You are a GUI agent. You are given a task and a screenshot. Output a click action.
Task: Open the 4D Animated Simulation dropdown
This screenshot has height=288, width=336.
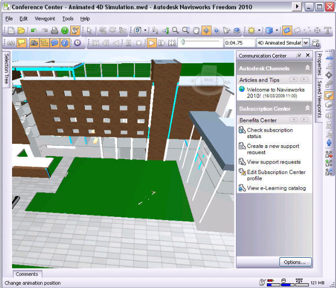(x=306, y=43)
